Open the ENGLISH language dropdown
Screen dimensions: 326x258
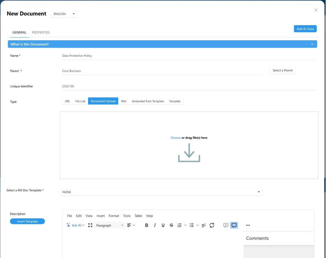tap(64, 14)
